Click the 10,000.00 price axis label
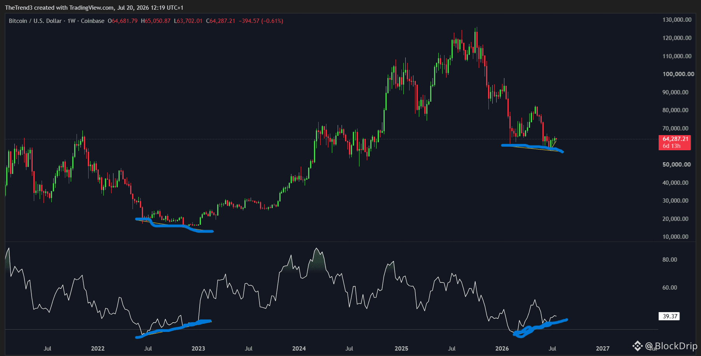Screen dimensions: 701x356 pos(675,237)
